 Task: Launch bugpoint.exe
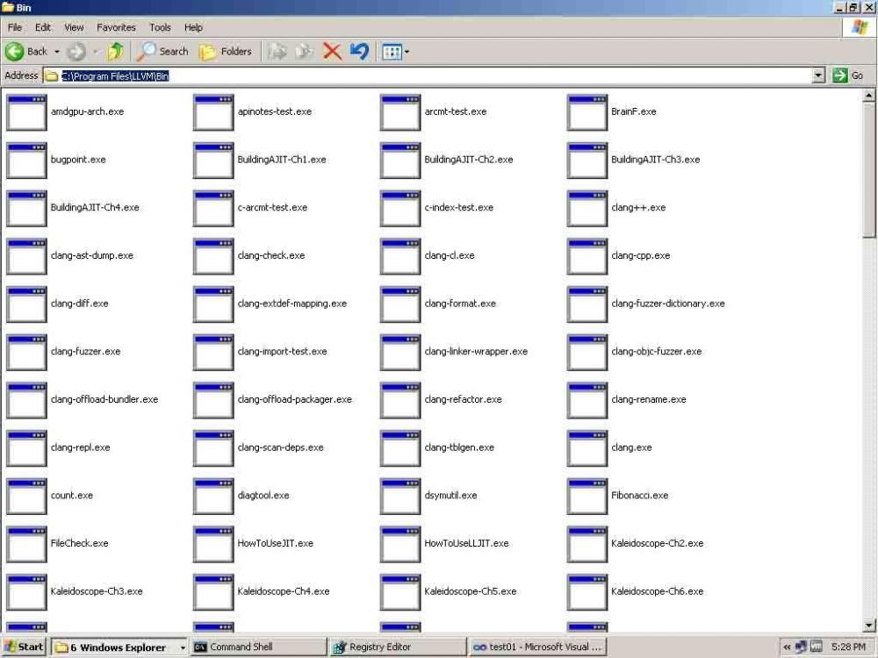point(26,160)
